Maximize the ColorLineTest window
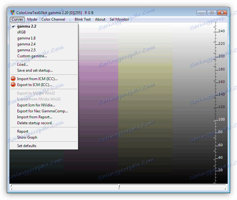Viewport: 237px width, 200px height. tap(212, 13)
